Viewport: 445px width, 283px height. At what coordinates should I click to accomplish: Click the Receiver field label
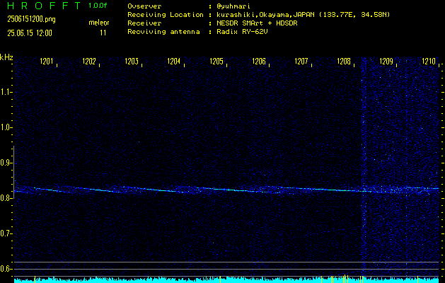144,23
